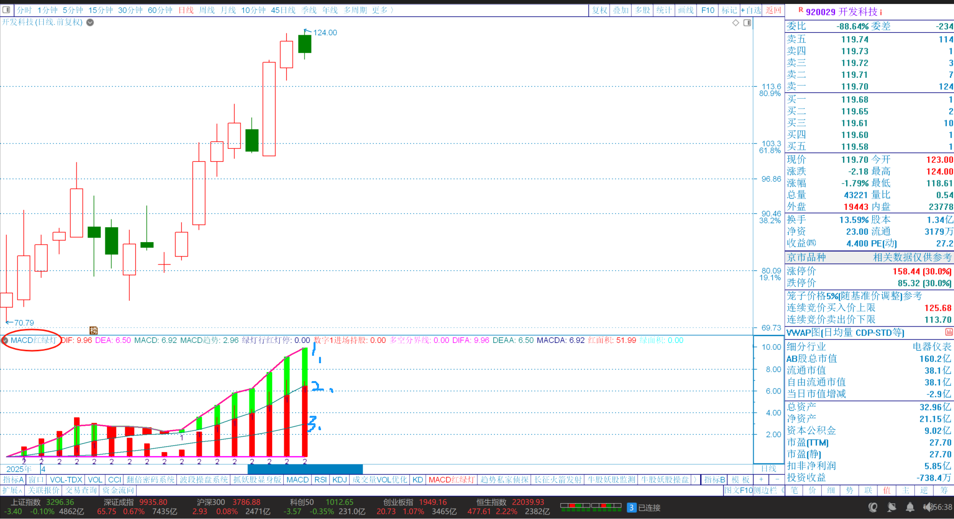Switch to the 5分钟 period
The width and height of the screenshot is (954, 519).
pos(73,10)
